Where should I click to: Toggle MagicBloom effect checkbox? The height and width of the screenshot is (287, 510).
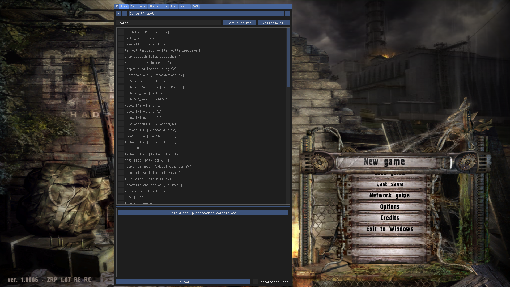point(121,191)
